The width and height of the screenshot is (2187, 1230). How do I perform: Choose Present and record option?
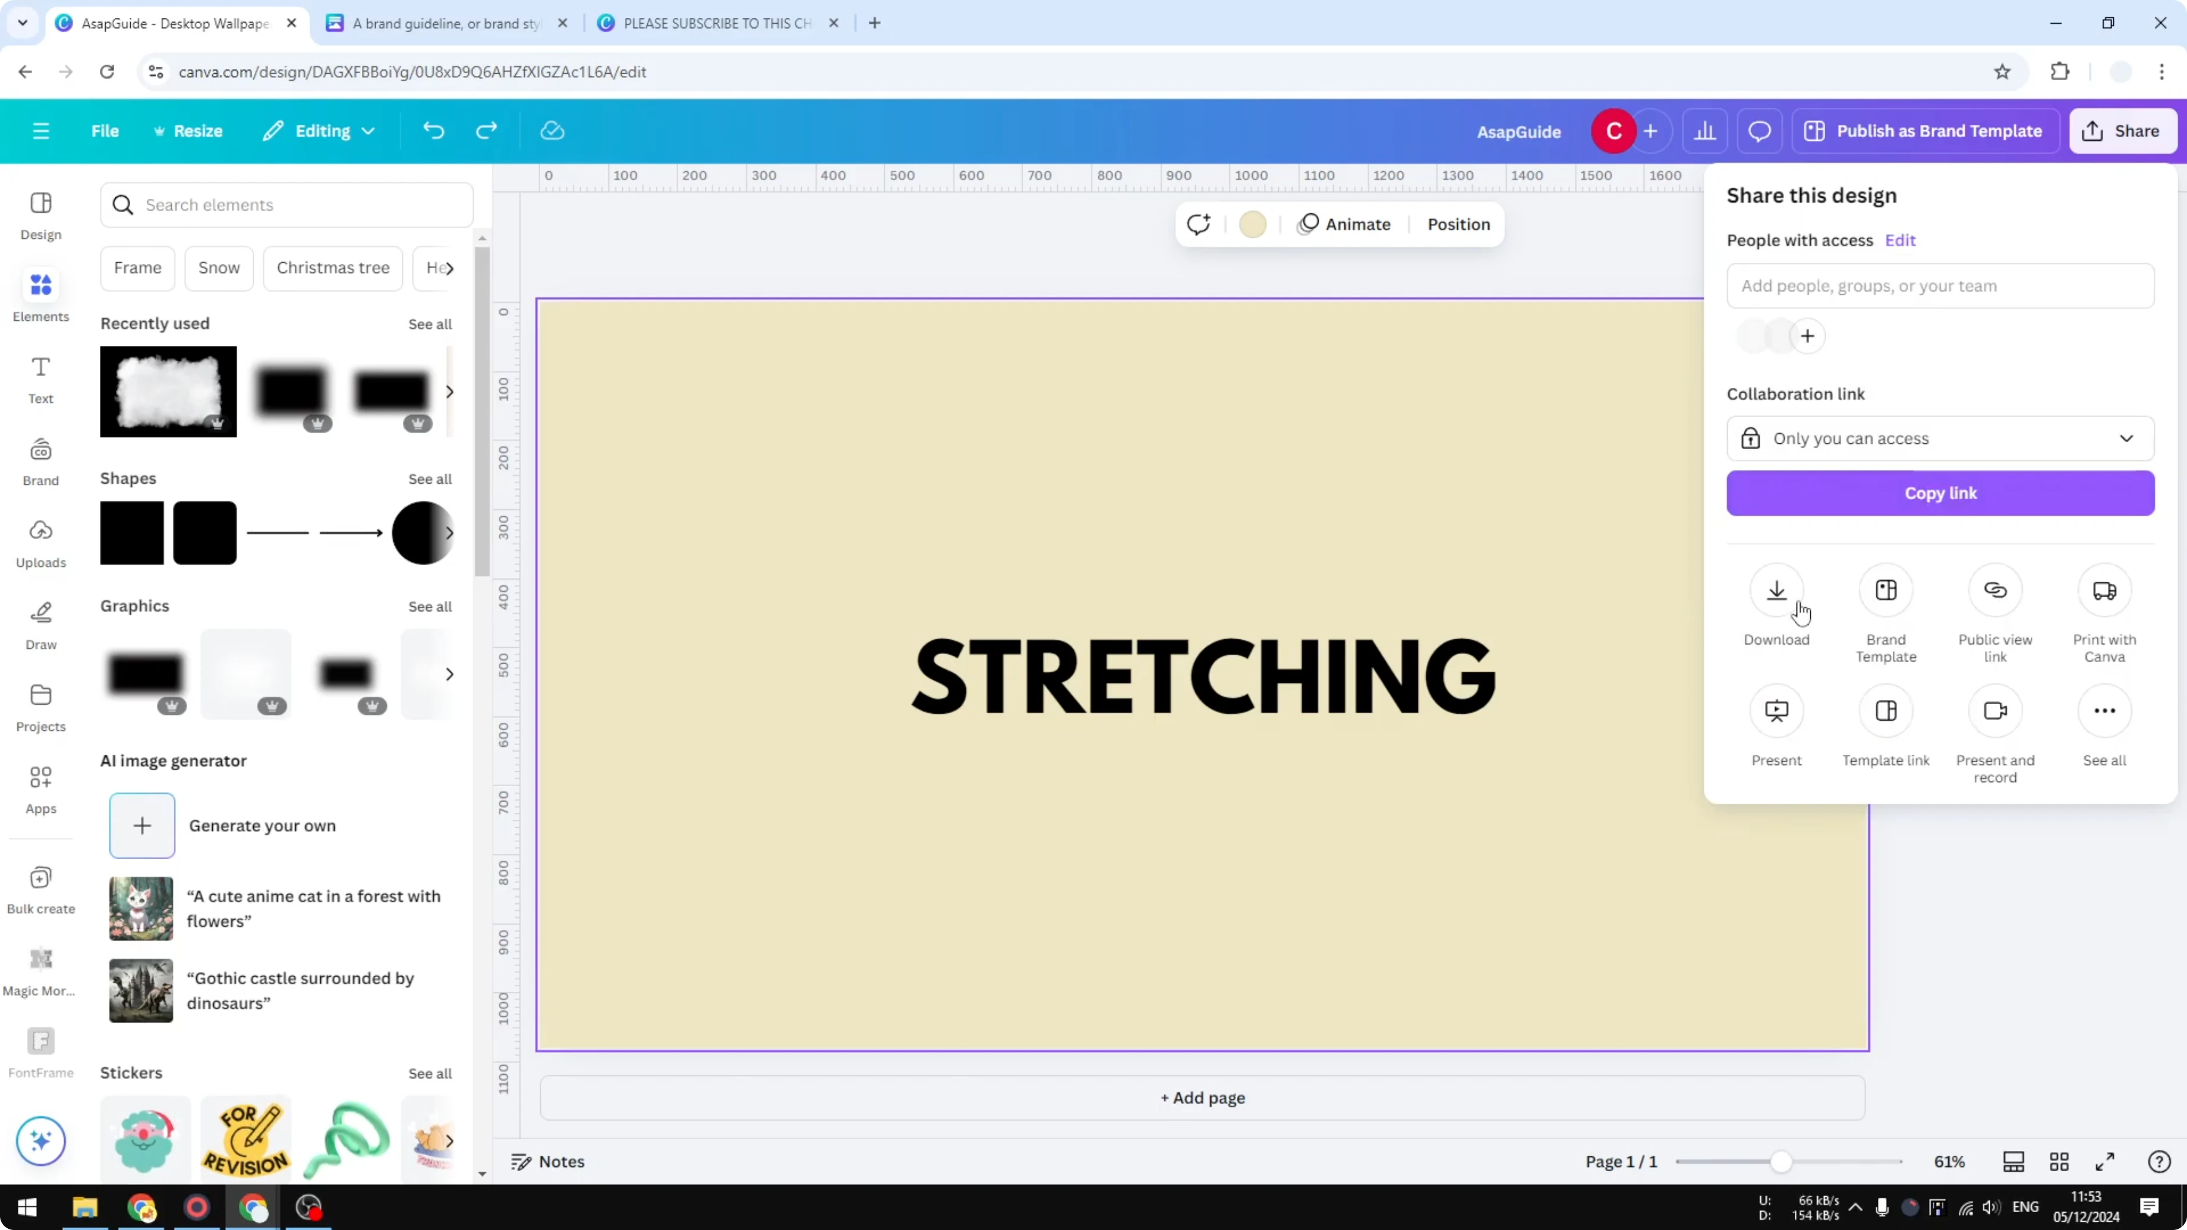pos(1995,735)
